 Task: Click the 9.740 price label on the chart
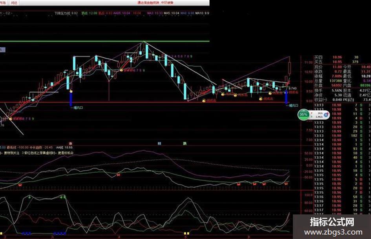pos(292,88)
